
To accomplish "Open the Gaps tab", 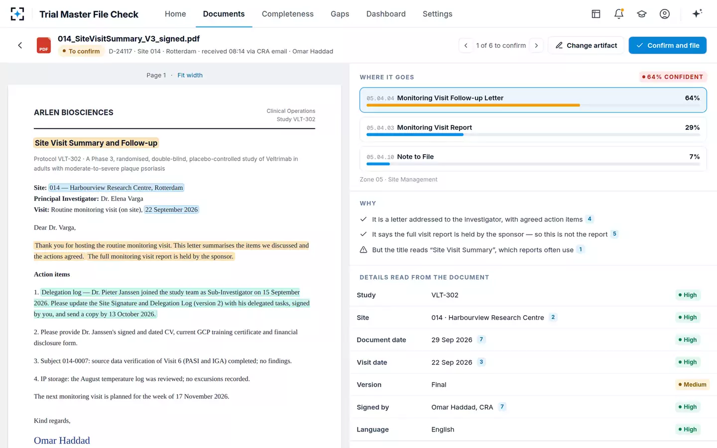I will 340,14.
